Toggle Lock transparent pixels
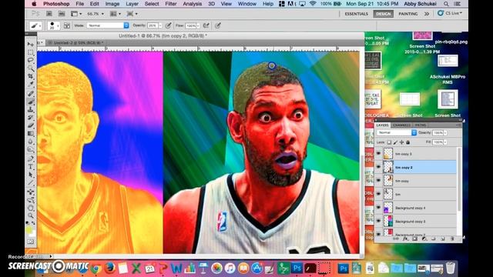 point(389,142)
